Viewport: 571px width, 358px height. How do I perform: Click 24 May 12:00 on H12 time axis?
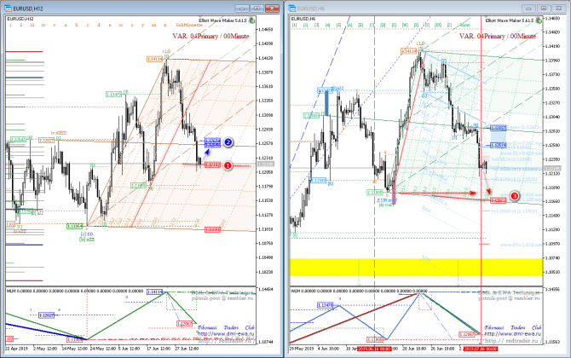[103, 349]
